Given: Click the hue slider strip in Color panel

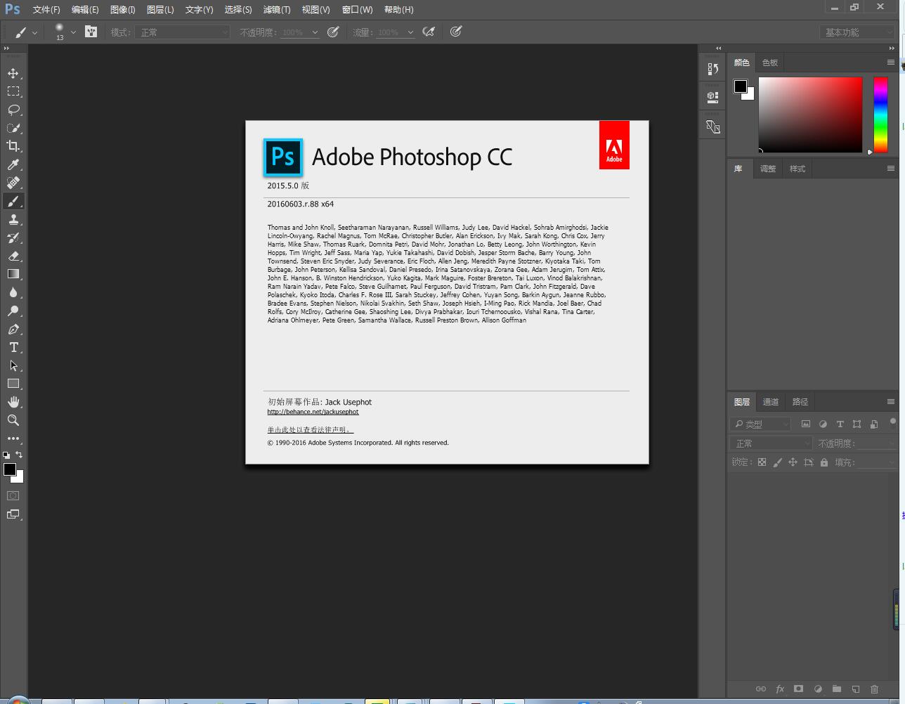Looking at the screenshot, I should click(x=880, y=115).
